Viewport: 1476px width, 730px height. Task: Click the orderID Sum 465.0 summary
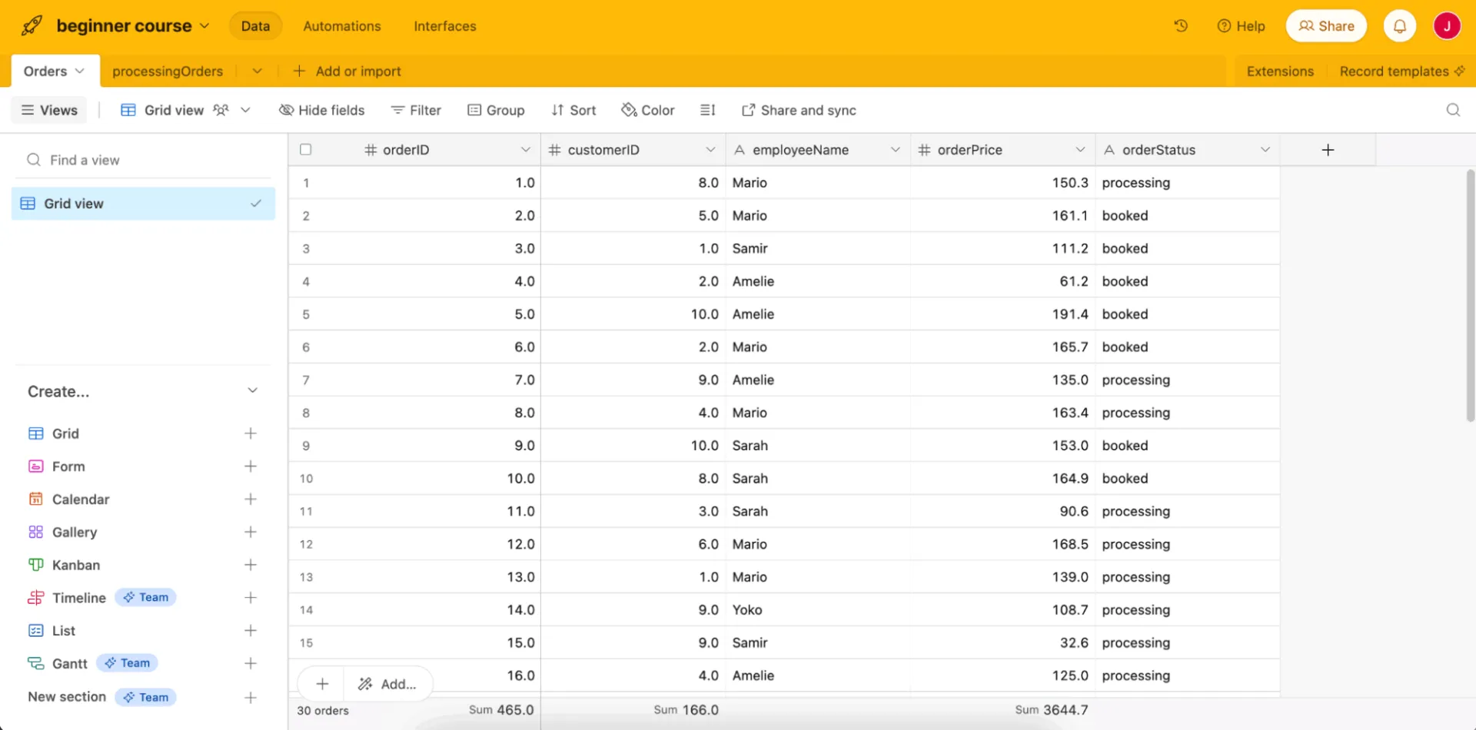[x=500, y=710]
